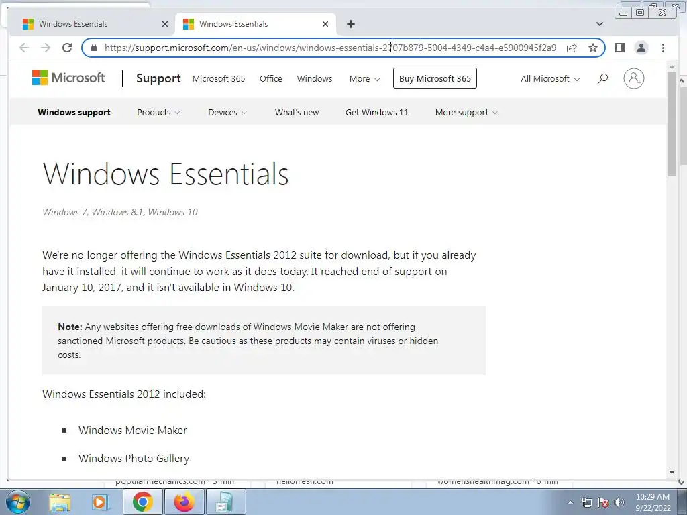
Task: Close the active Windows Essentials tab
Action: [325, 24]
